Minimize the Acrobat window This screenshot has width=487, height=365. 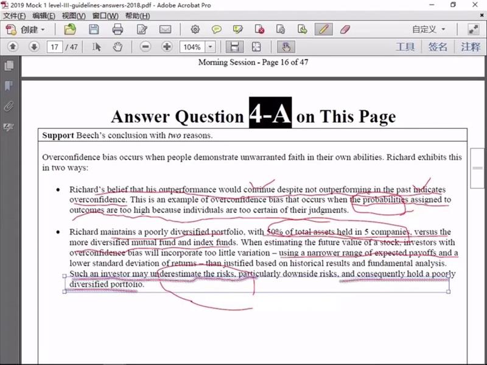[432, 5]
